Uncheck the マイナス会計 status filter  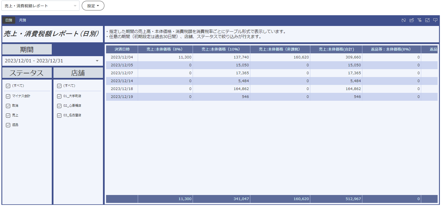[x=8, y=96]
